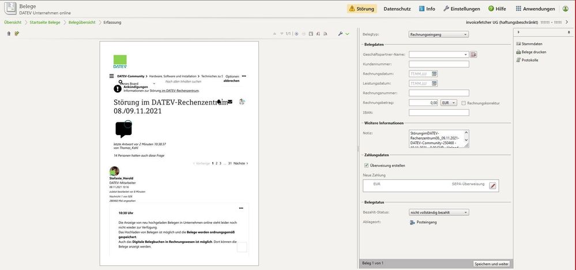This screenshot has height=270, width=576.
Task: Click the wrench tools icon in viewer toolbar
Action: [x=340, y=33]
